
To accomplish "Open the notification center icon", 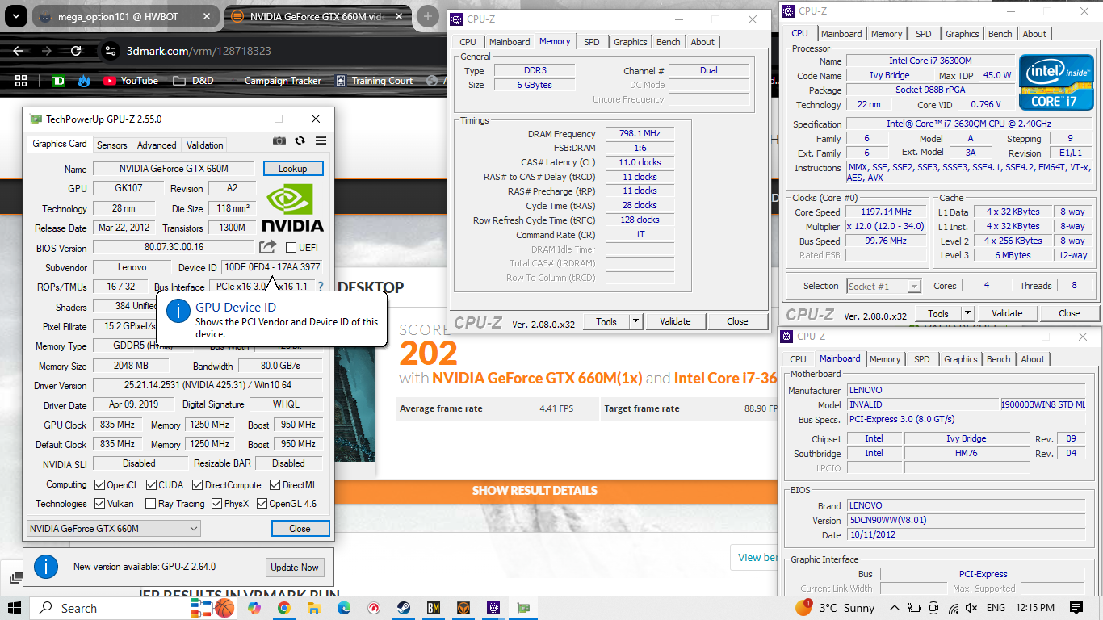I will tap(1076, 608).
